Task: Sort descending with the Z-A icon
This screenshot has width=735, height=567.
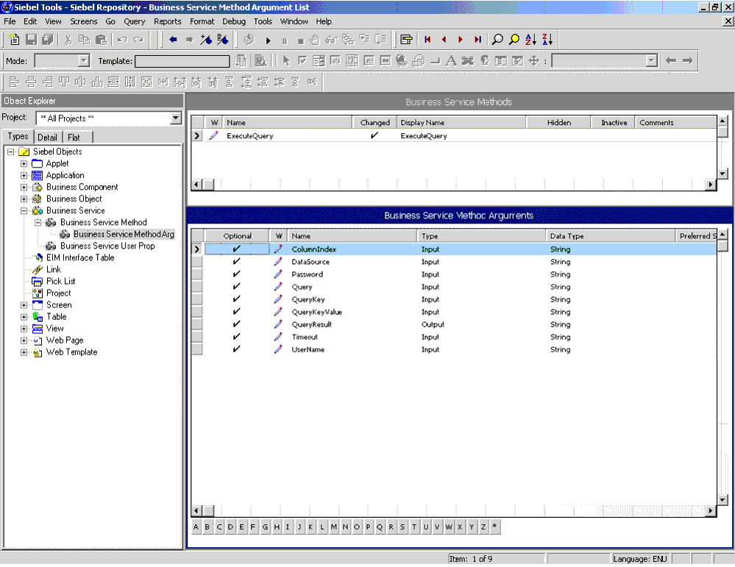Action: pyautogui.click(x=547, y=40)
